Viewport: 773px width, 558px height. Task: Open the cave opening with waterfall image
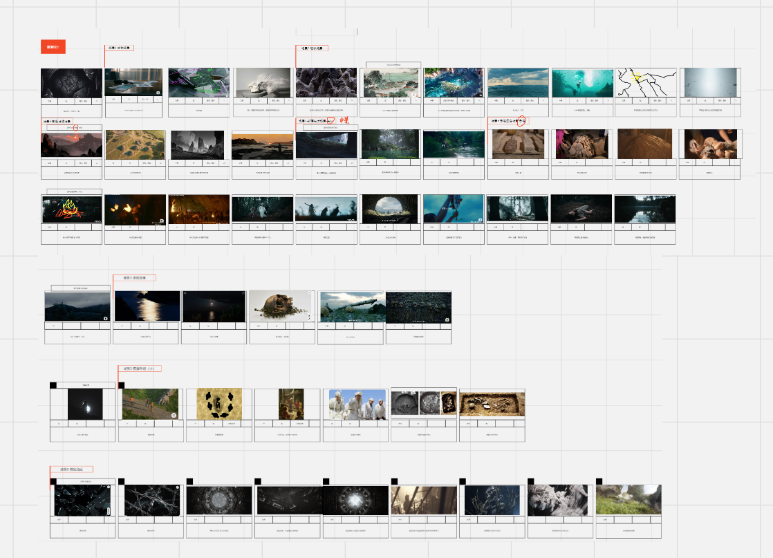(x=326, y=145)
